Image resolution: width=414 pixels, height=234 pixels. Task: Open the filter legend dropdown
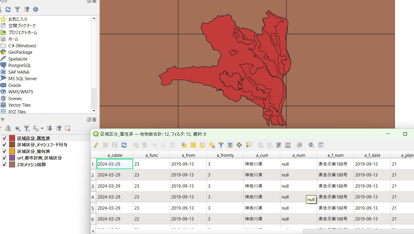27,128
